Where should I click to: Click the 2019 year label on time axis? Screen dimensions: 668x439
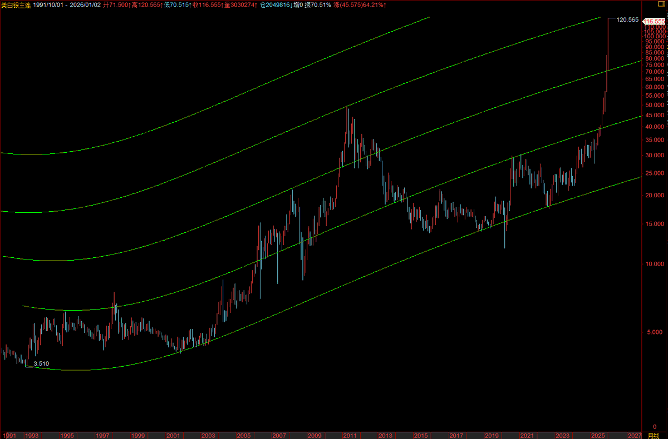(x=492, y=436)
